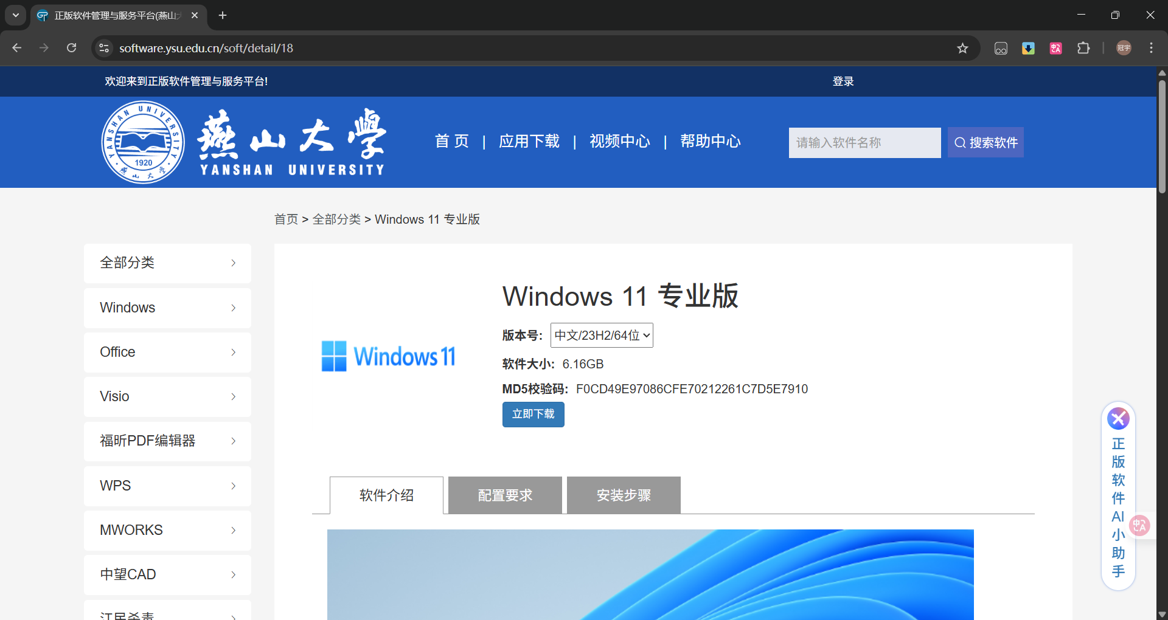Viewport: 1168px width, 620px height.
Task: Close the AI assistant with the X icon
Action: (1118, 418)
